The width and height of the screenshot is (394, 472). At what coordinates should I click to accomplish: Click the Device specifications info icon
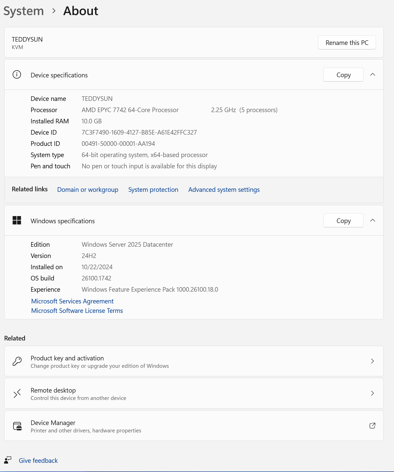pos(17,75)
